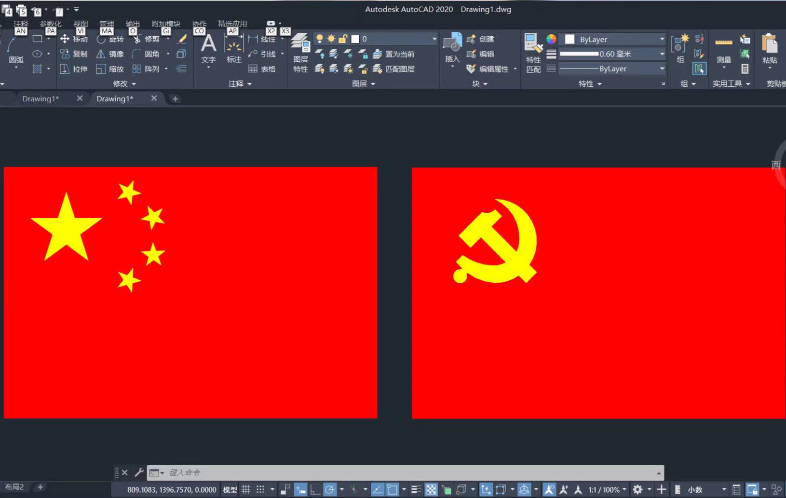Click the 置为当前 (Make Current) button
Screen dimensions: 786x498
click(394, 54)
